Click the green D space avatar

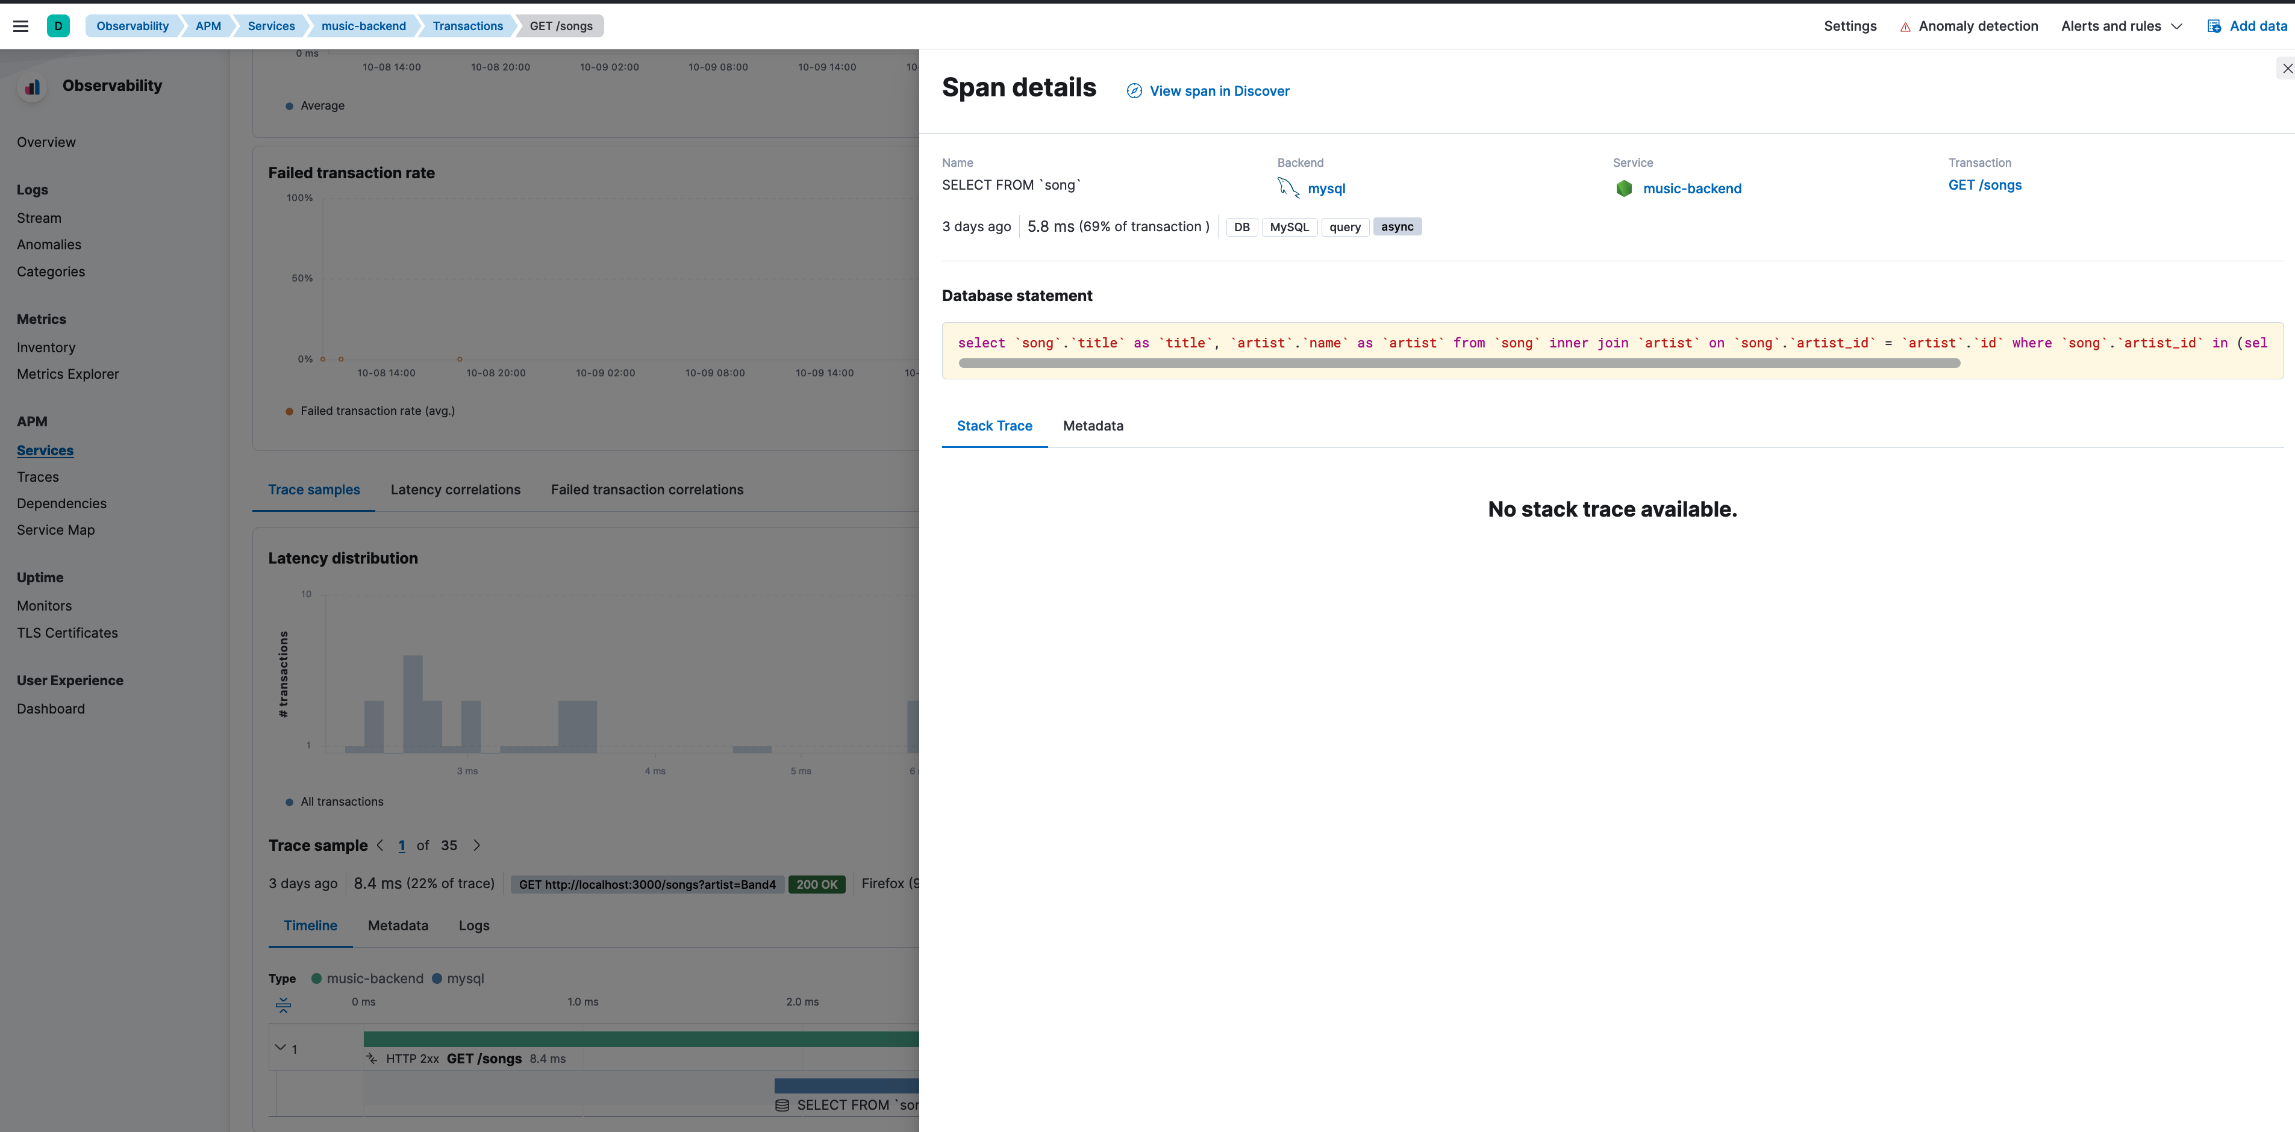[x=58, y=26]
